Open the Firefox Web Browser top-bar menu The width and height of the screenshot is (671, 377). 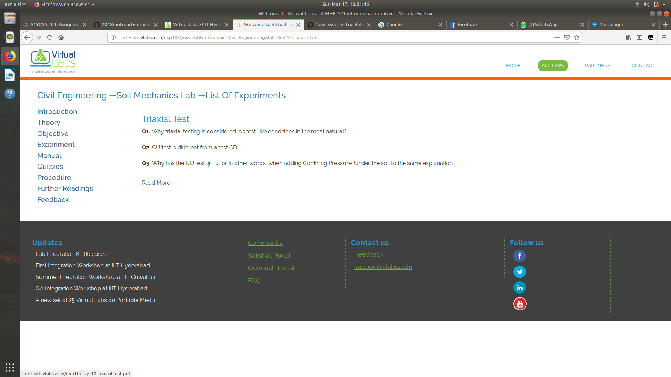click(x=64, y=5)
